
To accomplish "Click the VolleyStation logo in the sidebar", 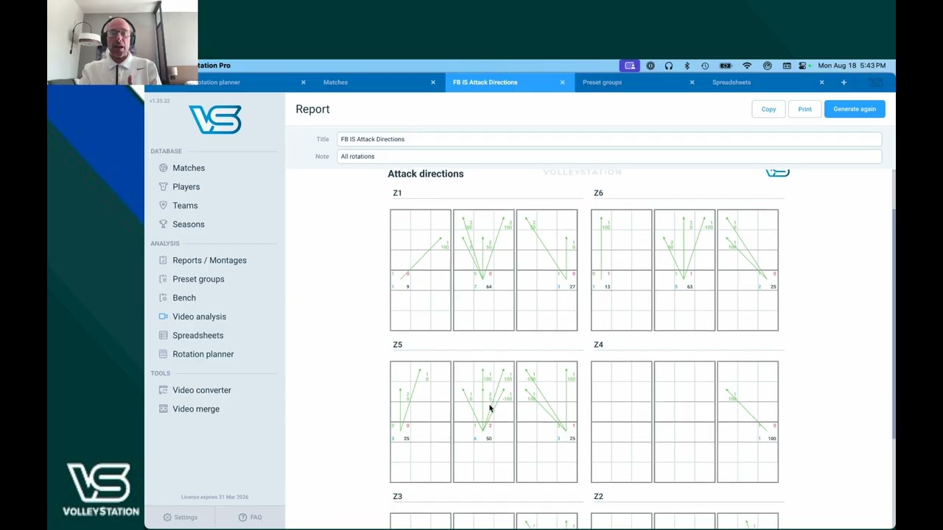I will coord(214,119).
